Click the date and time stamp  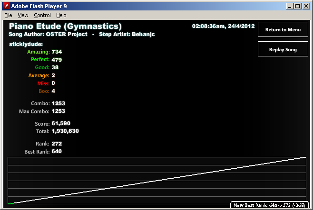tap(223, 26)
